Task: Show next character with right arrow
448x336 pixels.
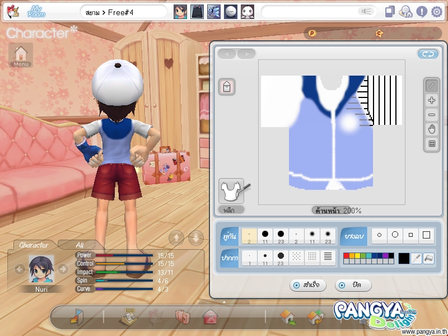Action: tap(63, 269)
